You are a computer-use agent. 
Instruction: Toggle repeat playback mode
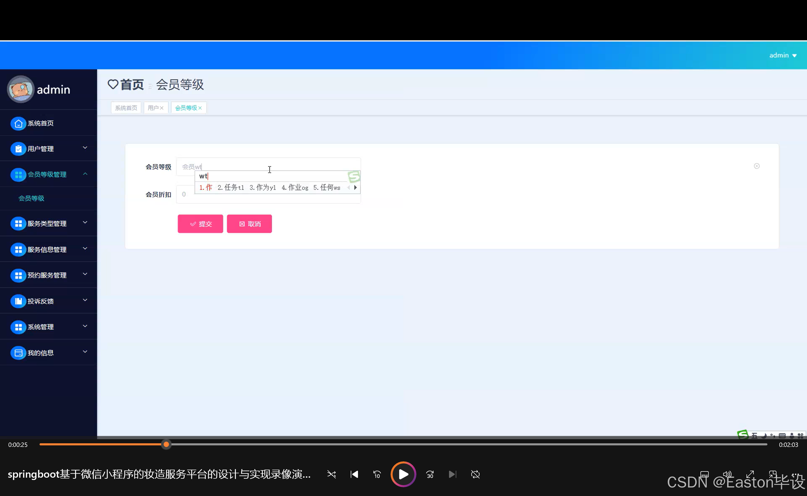475,474
